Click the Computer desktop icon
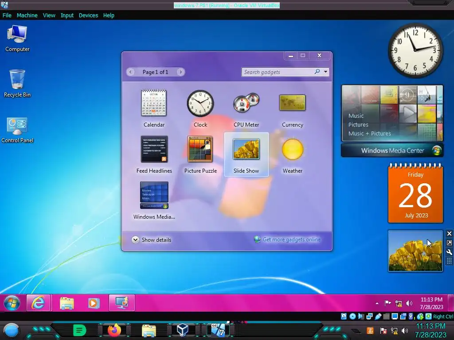The height and width of the screenshot is (340, 454). pos(17,39)
